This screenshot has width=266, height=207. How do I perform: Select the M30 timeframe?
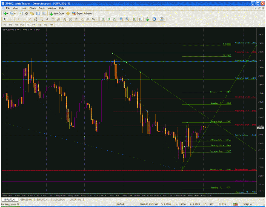coord(22,25)
